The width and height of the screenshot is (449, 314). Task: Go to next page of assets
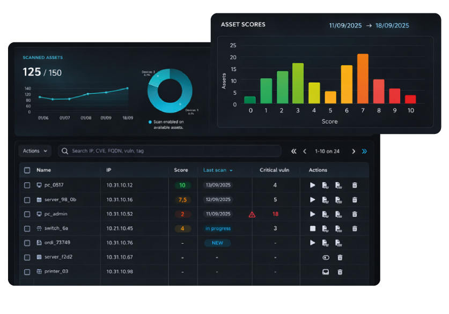(353, 152)
